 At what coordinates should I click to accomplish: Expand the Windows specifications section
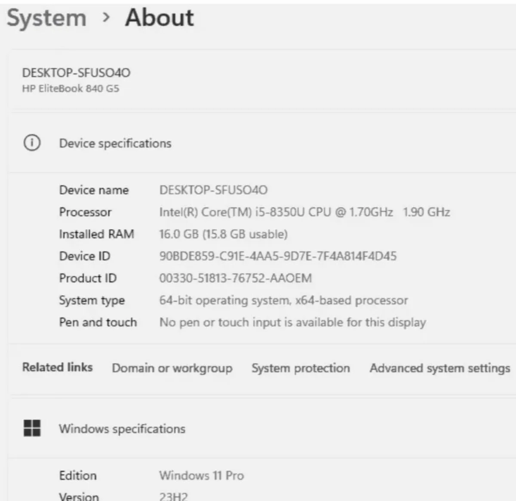coord(122,428)
